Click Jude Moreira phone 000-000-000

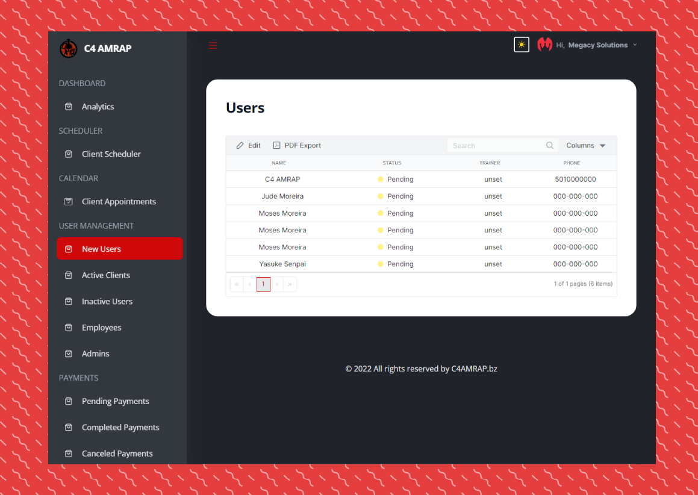576,196
